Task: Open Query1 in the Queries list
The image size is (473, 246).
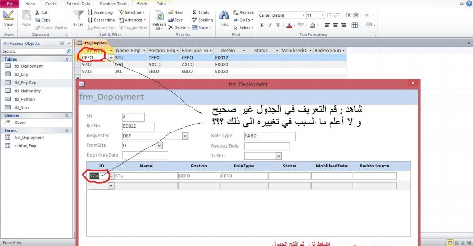Action: pos(20,123)
